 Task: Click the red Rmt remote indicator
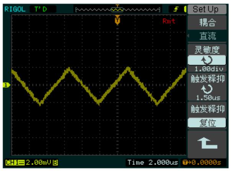click(x=169, y=21)
